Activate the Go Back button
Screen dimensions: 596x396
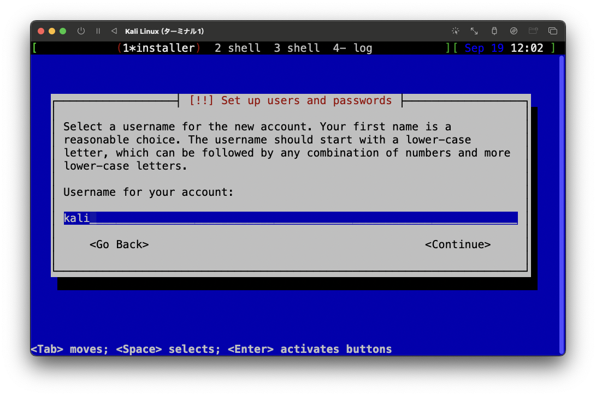(x=119, y=244)
